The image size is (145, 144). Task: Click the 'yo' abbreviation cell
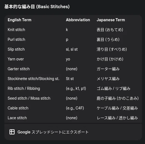pos(68,59)
